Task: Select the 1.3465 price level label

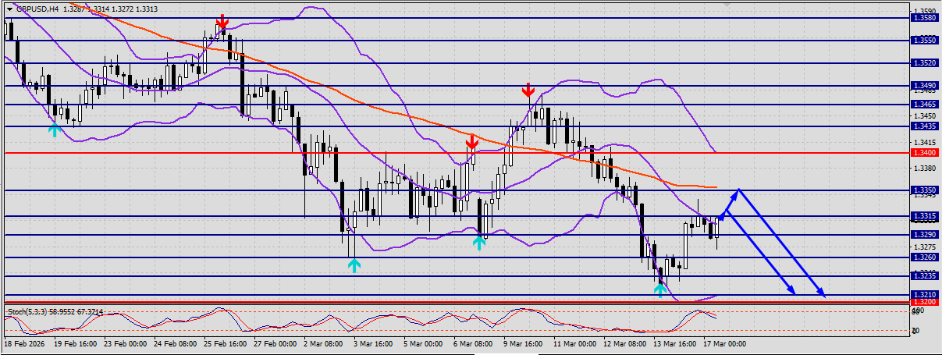Action: pyautogui.click(x=923, y=104)
